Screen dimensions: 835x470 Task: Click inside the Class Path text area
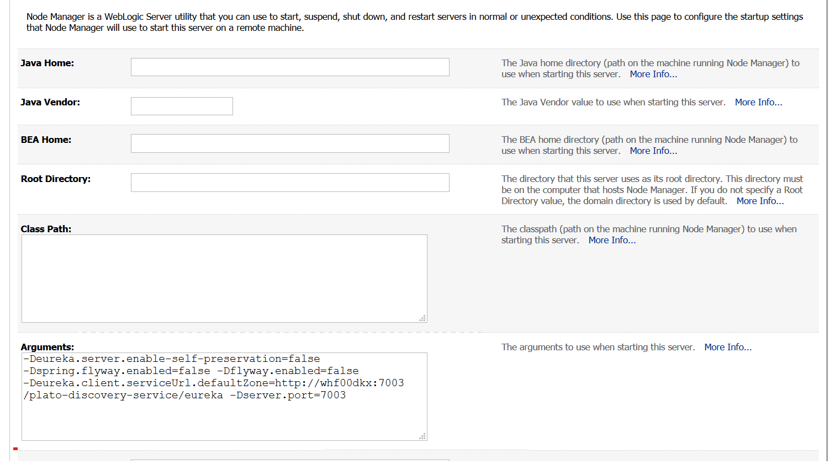(x=224, y=279)
